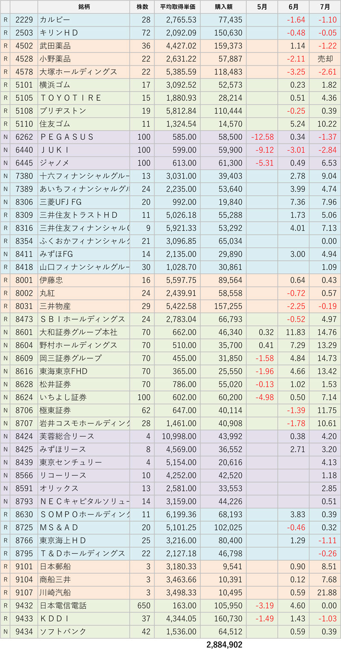Click the 7月 column header
The width and height of the screenshot is (341, 649).
pyautogui.click(x=325, y=7)
